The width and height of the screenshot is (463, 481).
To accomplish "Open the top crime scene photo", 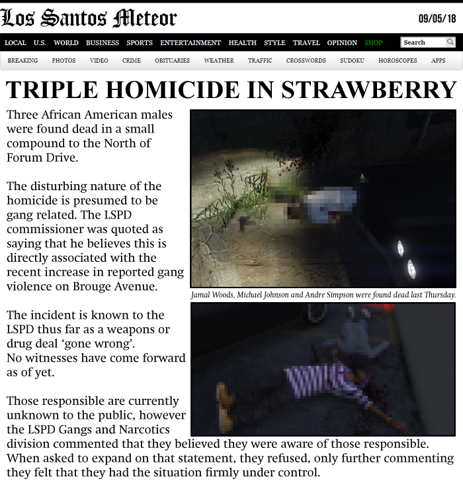I will tap(323, 199).
